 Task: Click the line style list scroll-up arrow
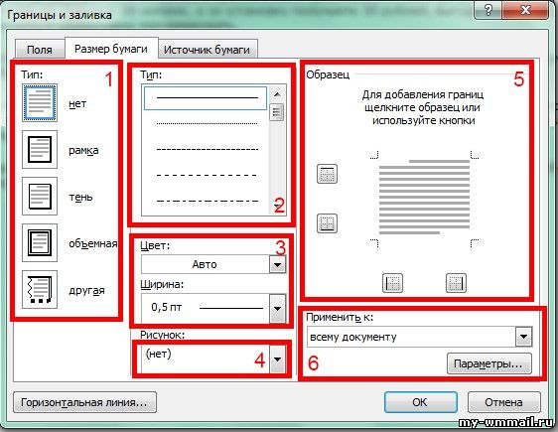coord(277,94)
